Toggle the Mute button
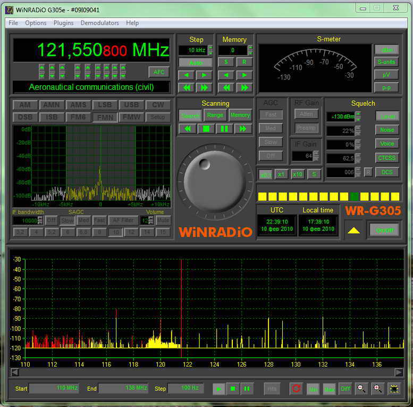Image resolution: width=413 pixels, height=407 pixels. point(163,220)
